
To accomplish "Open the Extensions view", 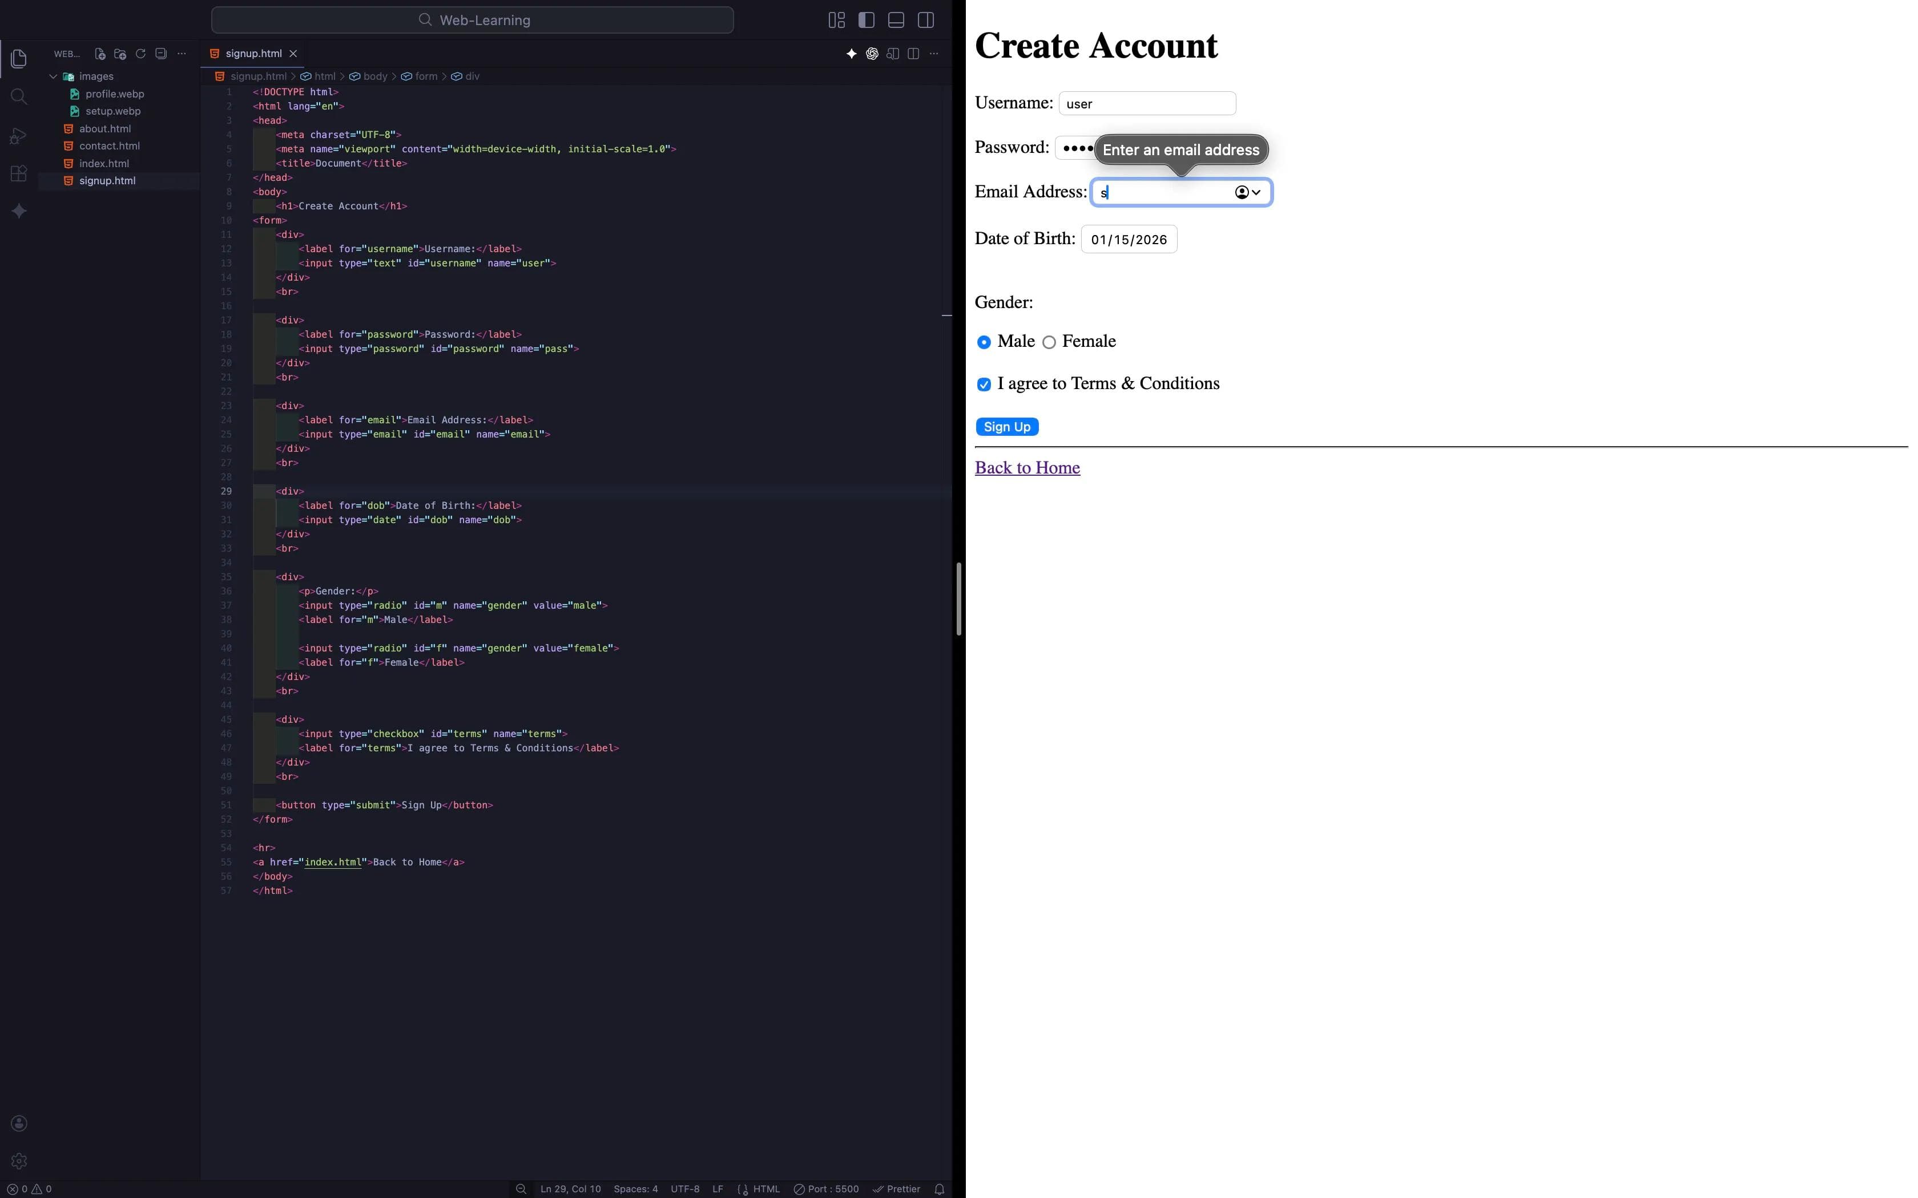I will point(19,173).
